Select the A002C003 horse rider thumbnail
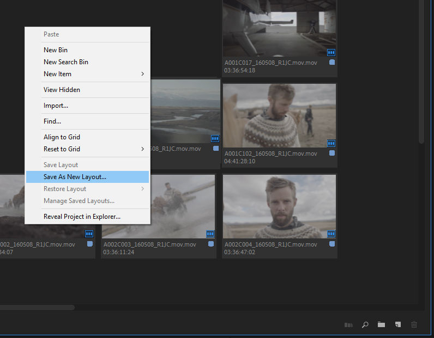 (183, 206)
